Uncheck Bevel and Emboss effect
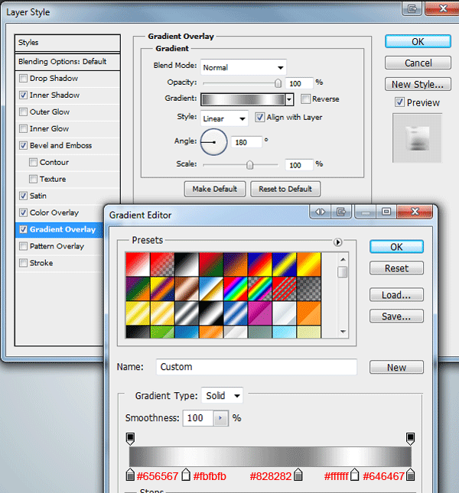 point(23,145)
